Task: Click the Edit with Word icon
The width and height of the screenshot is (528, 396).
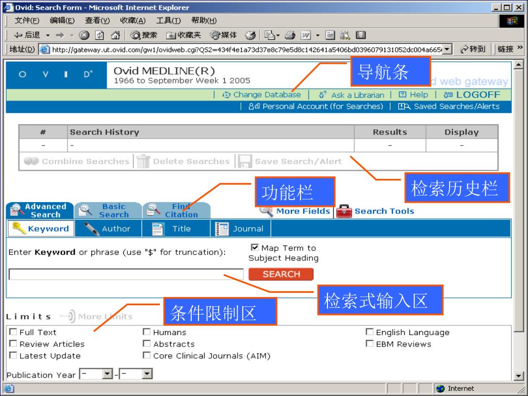Action: [x=306, y=35]
